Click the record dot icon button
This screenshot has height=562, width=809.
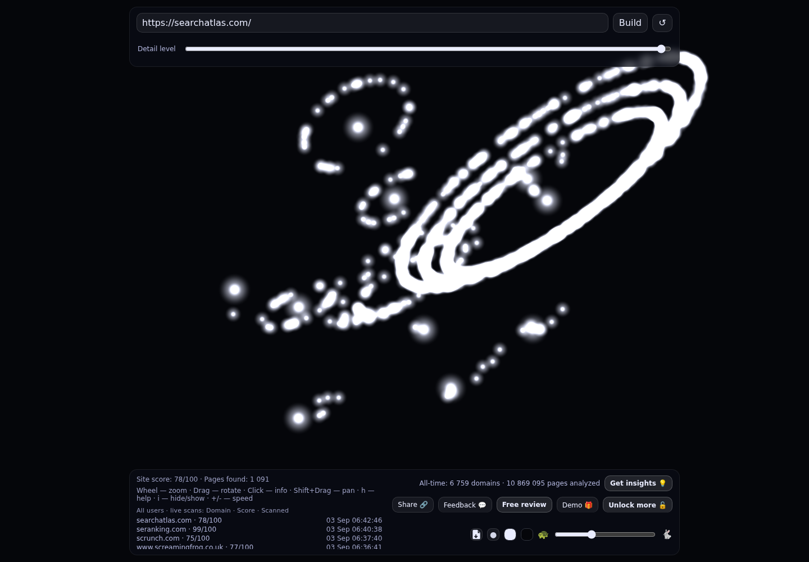(x=493, y=534)
